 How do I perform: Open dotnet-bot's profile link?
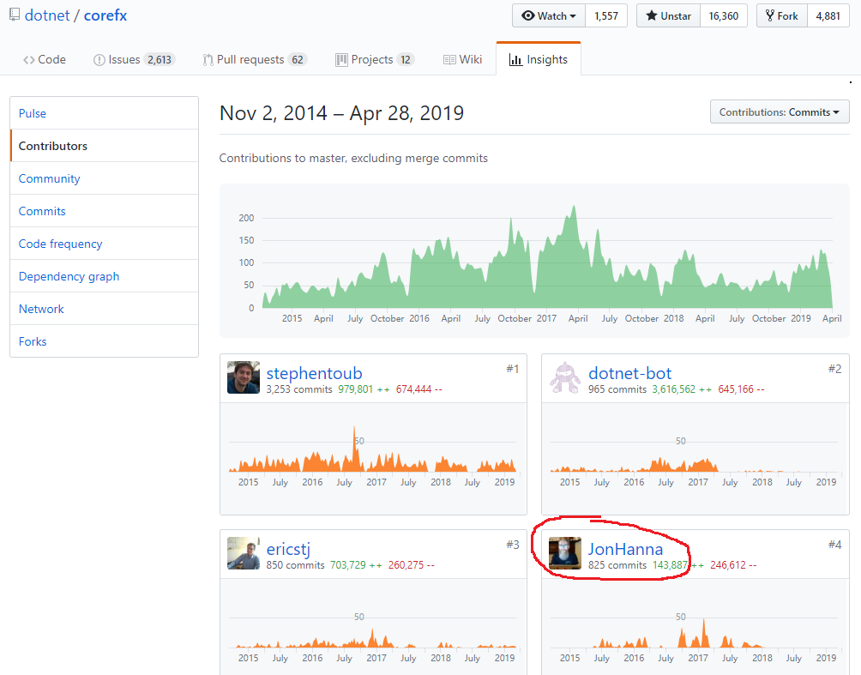629,373
